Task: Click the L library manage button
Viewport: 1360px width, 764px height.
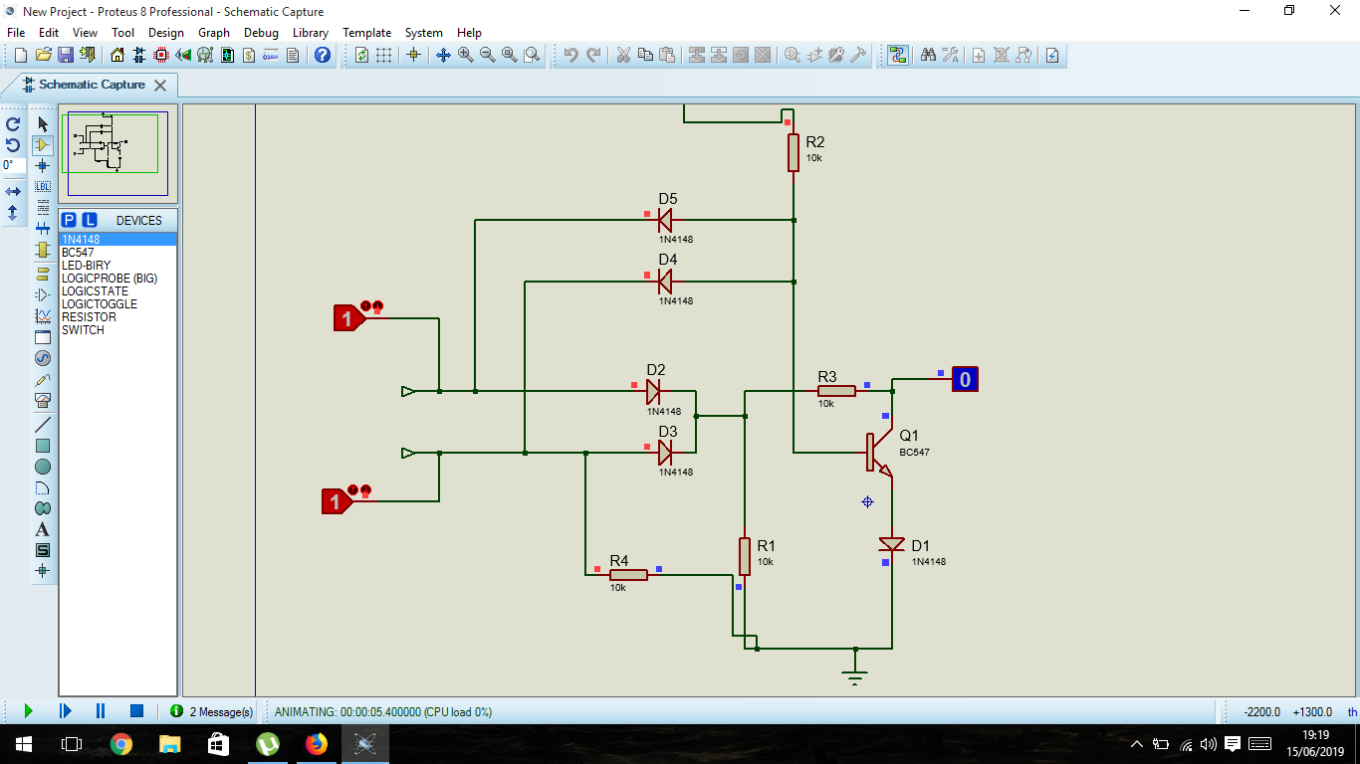Action: [90, 220]
